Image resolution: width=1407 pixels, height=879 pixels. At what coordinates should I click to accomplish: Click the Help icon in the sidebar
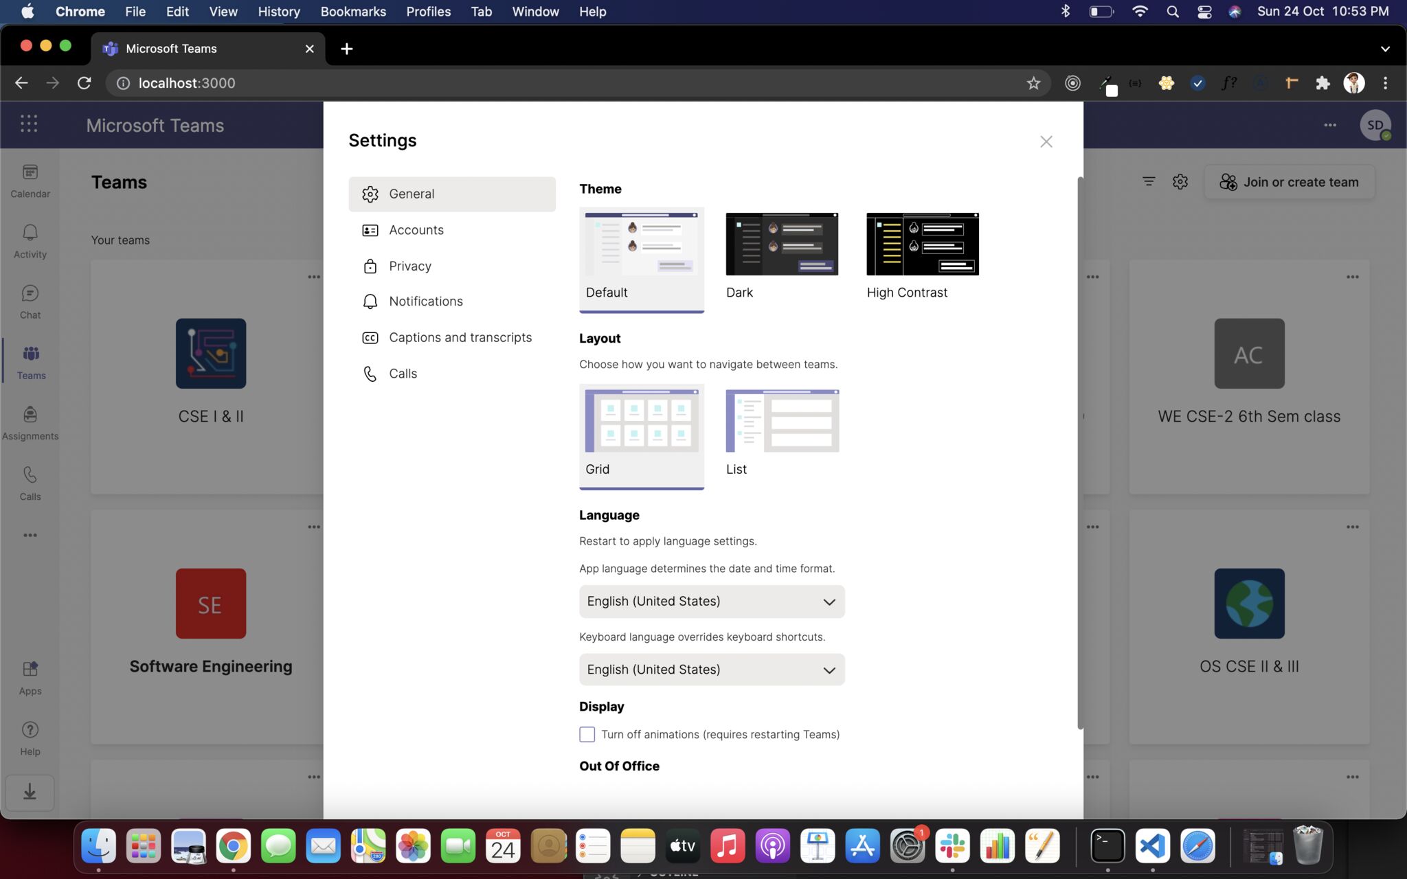click(30, 738)
